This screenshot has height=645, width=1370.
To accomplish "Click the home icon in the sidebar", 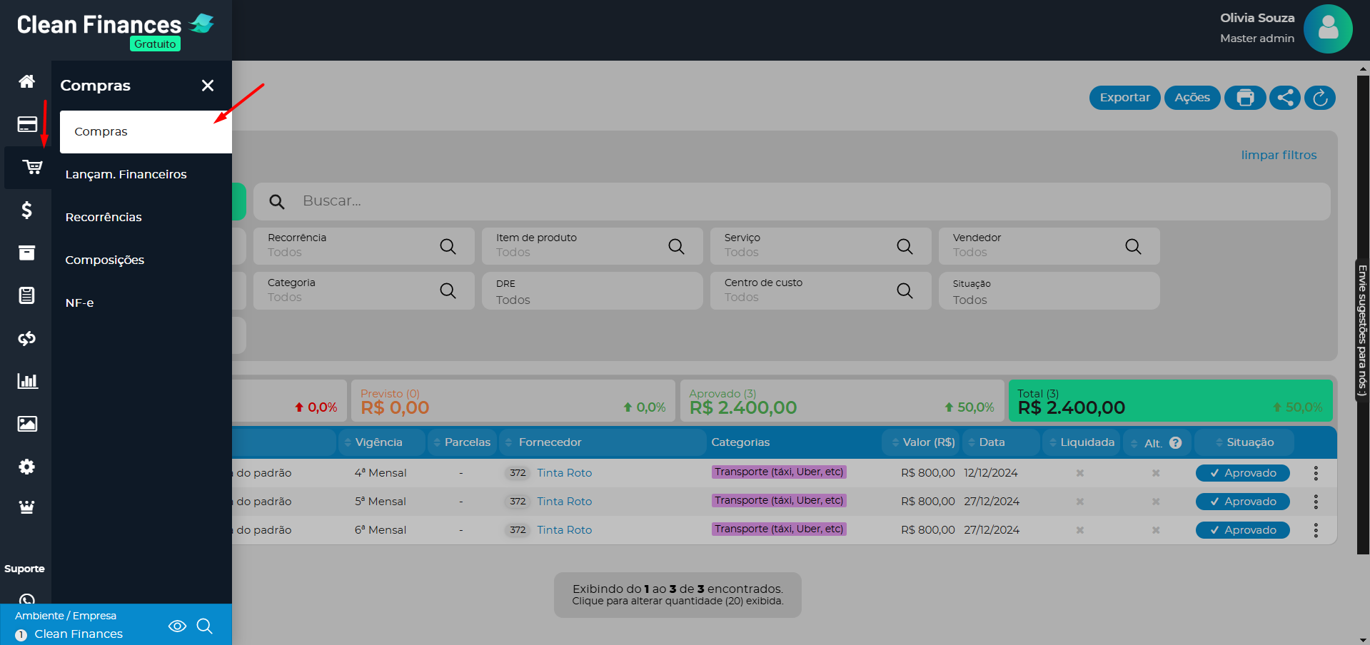I will pyautogui.click(x=27, y=81).
